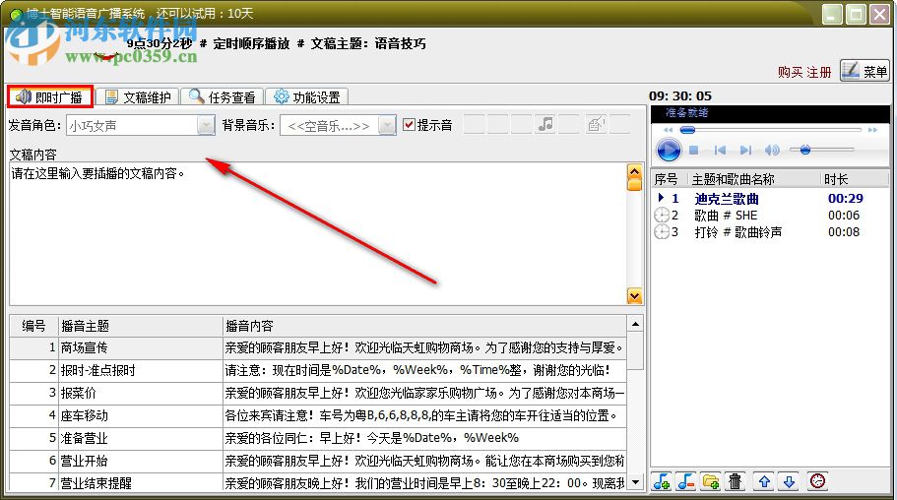Screen dimensions: 897x500
Task: Stop playback with the square button
Action: point(694,150)
